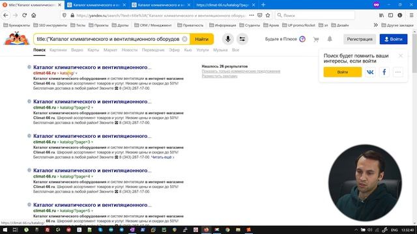Reload the current page
The height and width of the screenshot is (234, 417).
[25, 16]
